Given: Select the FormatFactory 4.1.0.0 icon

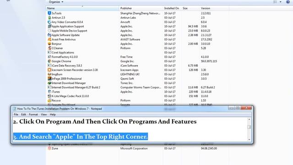Looking at the screenshot, I should [49, 57].
